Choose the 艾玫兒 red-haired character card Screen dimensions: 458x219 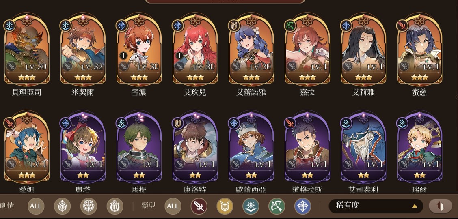tap(195, 49)
